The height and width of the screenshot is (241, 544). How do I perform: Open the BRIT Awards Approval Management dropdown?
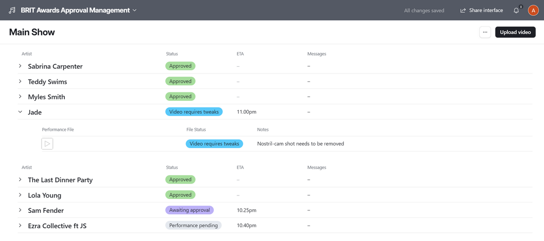pyautogui.click(x=135, y=10)
